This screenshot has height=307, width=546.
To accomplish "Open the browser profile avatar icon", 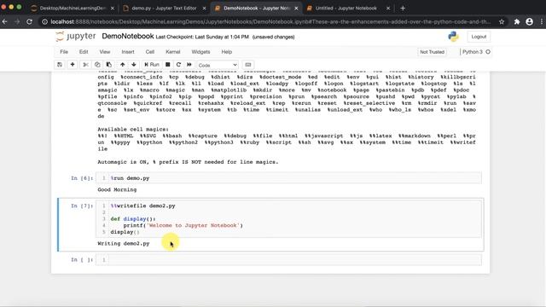I will tap(529, 21).
